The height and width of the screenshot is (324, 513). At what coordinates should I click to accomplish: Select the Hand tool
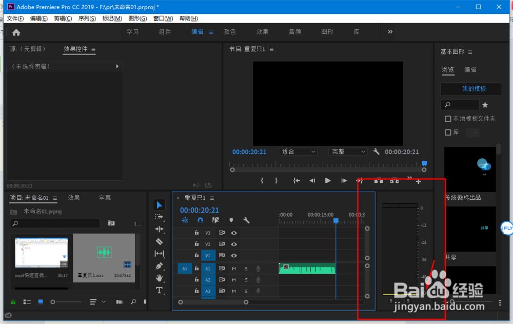tap(160, 278)
